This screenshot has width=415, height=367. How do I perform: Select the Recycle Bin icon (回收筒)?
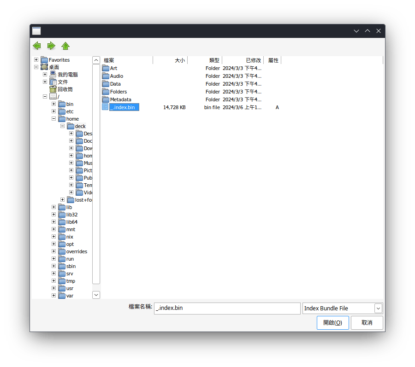point(53,89)
